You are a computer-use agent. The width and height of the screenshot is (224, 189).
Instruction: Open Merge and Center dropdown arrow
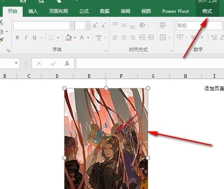click(x=169, y=38)
